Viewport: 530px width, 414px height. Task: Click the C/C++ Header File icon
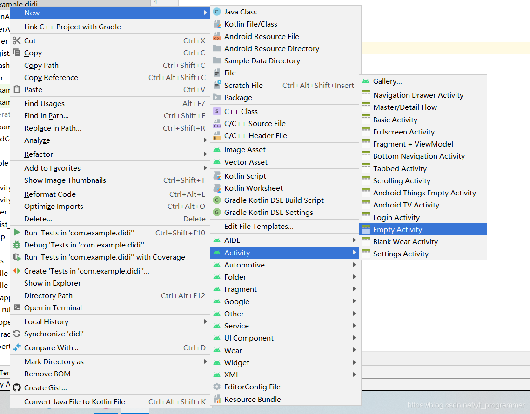coord(217,136)
